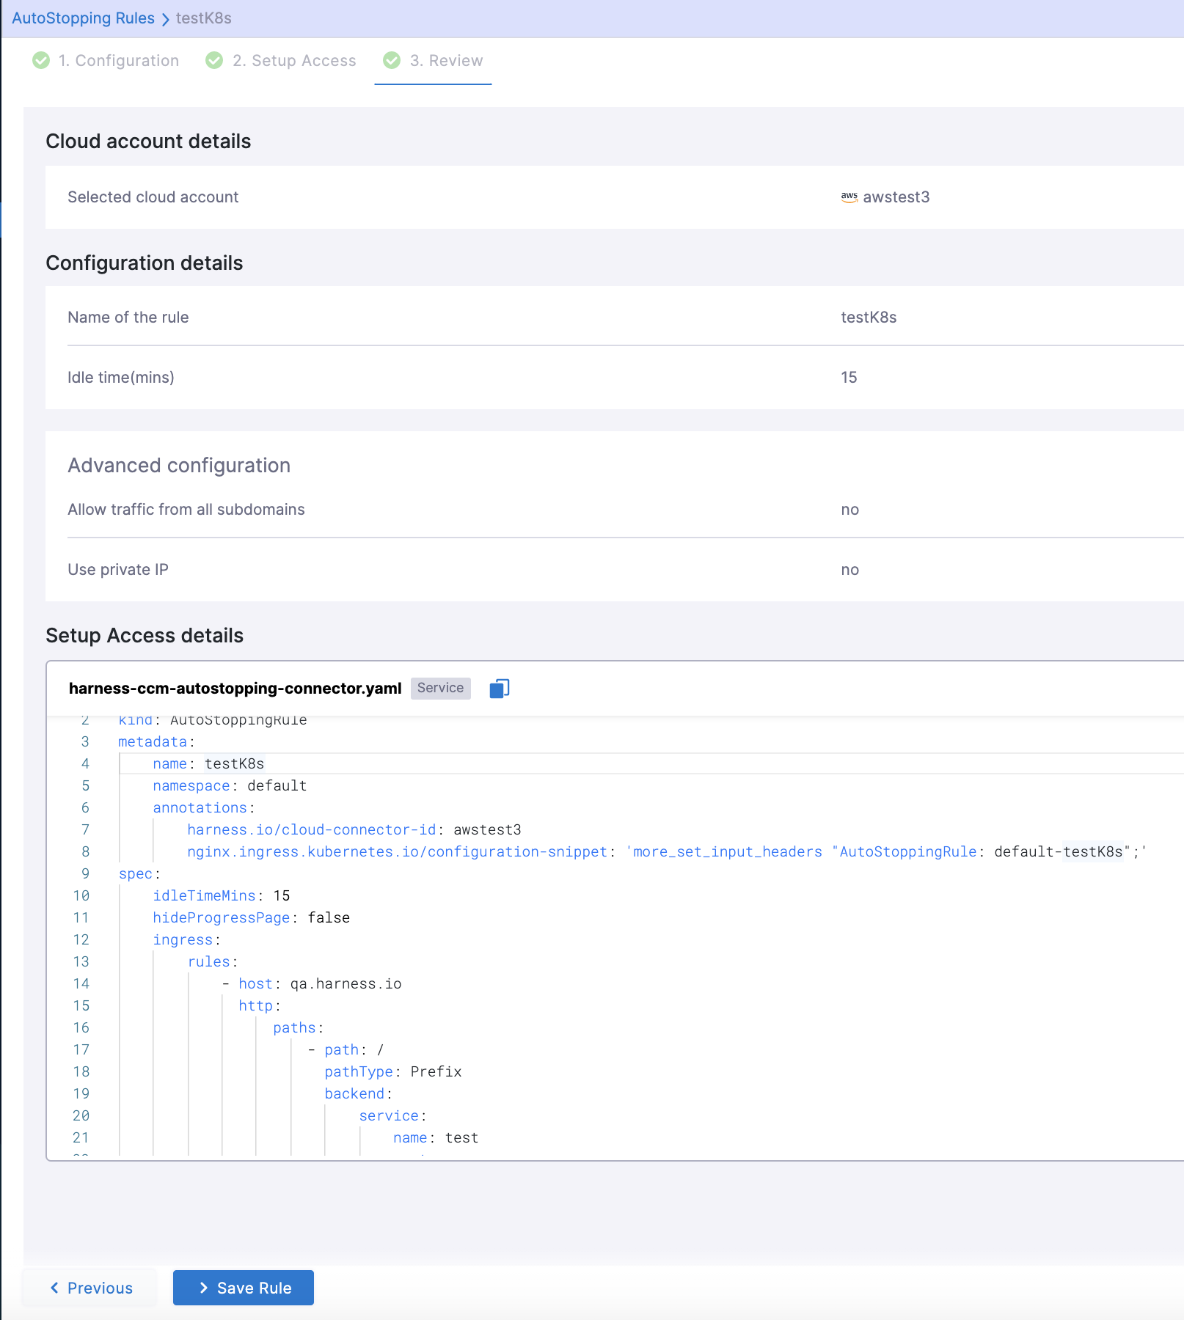Click the Service tag on YAML header

click(440, 688)
